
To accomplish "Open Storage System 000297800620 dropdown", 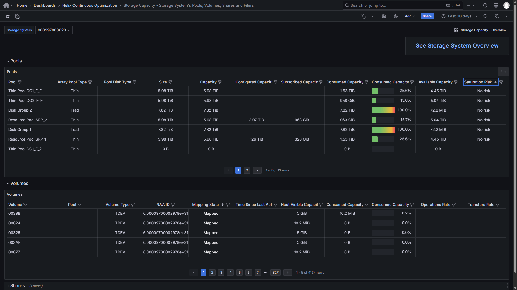I will coord(54,30).
